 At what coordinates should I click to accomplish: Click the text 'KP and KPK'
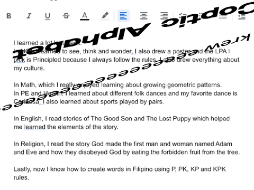208,169
